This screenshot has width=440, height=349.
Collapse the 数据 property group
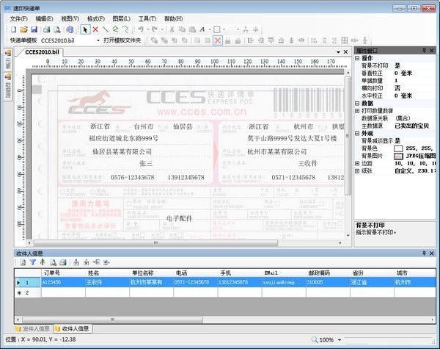click(357, 103)
